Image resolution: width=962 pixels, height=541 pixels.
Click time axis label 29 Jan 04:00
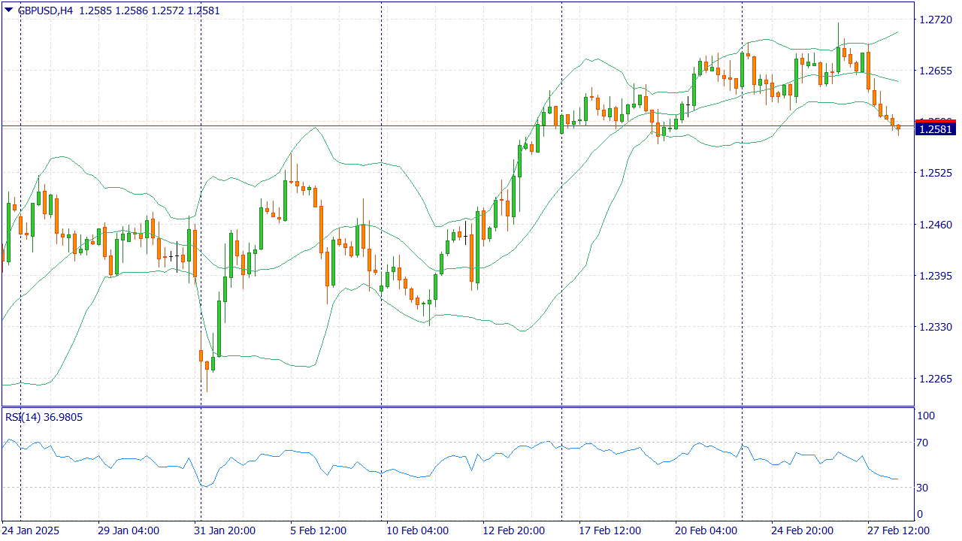pos(129,530)
